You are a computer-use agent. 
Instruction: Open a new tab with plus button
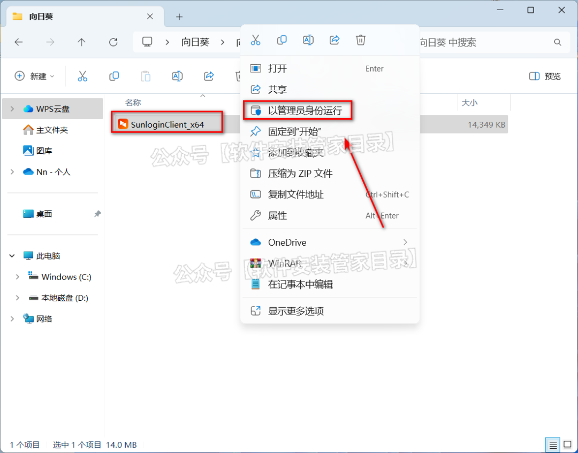click(179, 17)
